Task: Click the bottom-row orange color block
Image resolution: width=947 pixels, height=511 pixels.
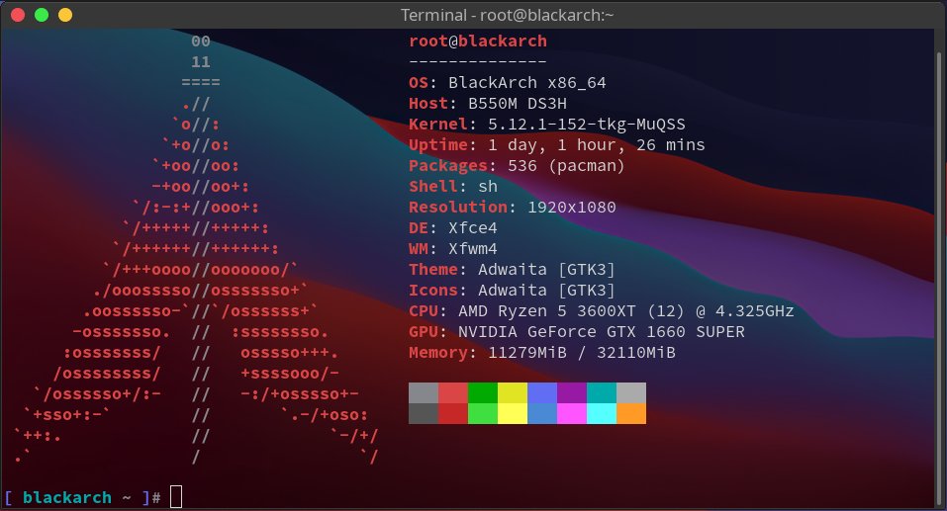Action: (x=631, y=413)
